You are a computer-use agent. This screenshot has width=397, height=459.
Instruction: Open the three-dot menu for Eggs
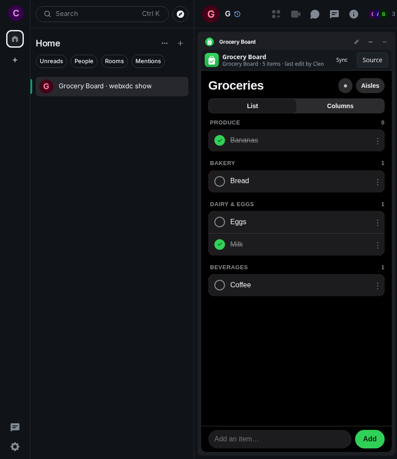click(x=378, y=223)
